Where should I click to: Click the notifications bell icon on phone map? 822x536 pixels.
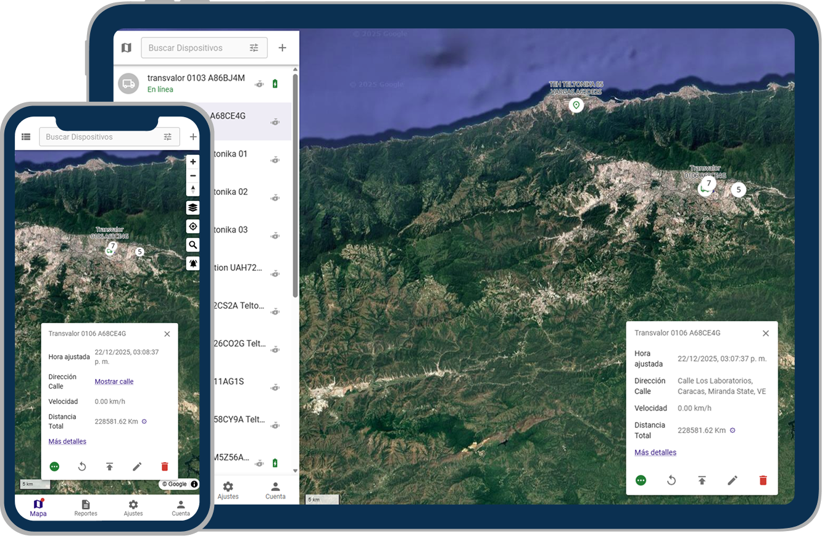[x=193, y=263]
